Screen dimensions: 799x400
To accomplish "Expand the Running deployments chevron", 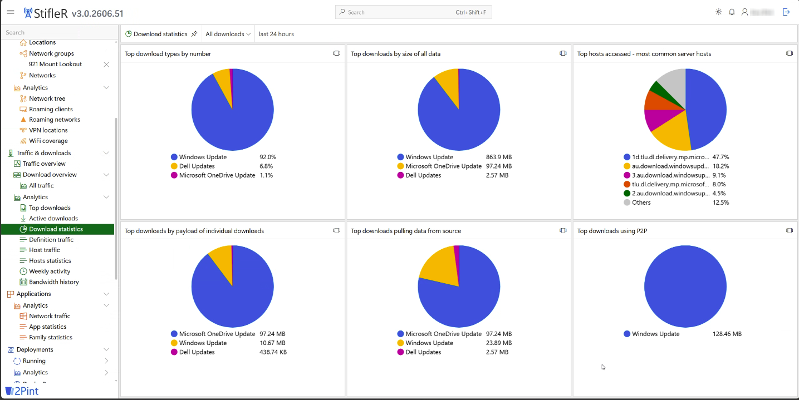I will (106, 361).
